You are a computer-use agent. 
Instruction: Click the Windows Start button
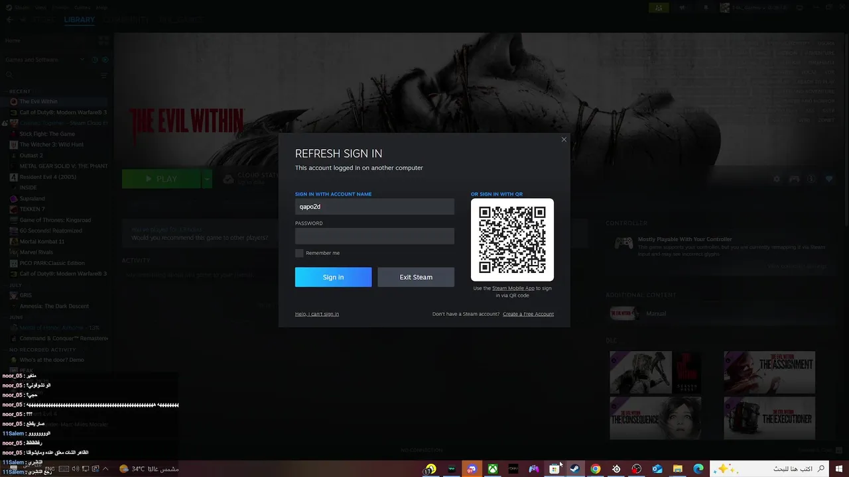click(x=839, y=469)
